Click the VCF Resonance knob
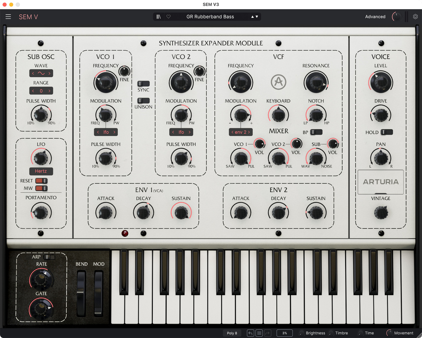The width and height of the screenshot is (422, 338). click(x=316, y=81)
